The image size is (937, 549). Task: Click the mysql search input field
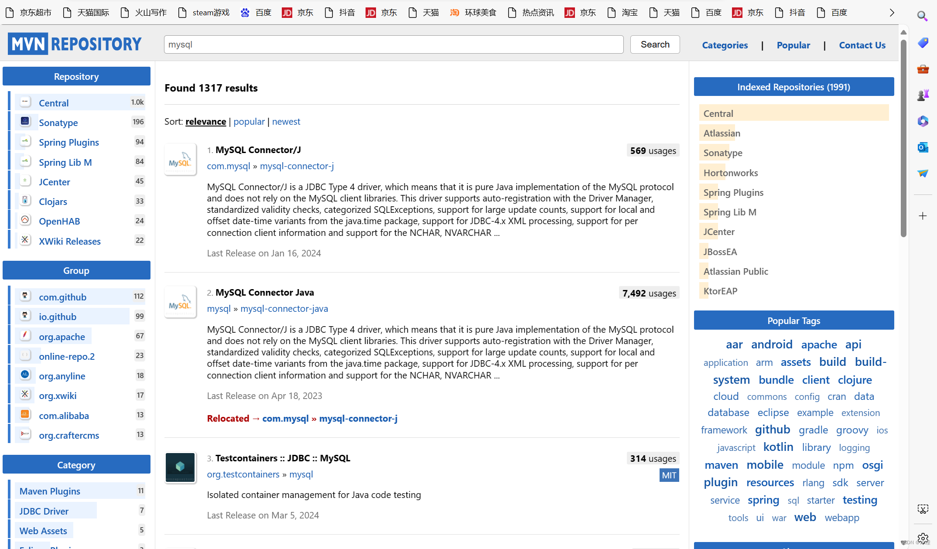(x=393, y=44)
